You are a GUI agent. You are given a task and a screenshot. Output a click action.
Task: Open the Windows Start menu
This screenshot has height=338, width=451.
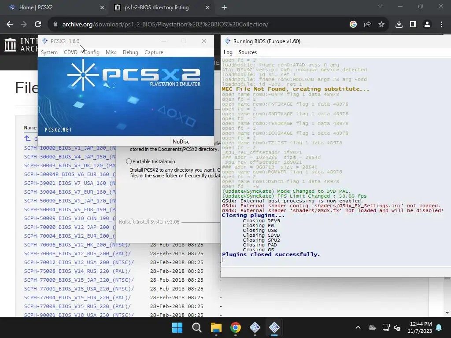point(177,327)
